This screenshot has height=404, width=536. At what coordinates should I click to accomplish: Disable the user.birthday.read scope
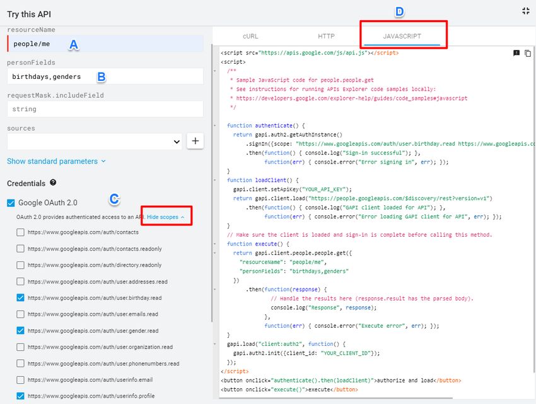point(21,297)
